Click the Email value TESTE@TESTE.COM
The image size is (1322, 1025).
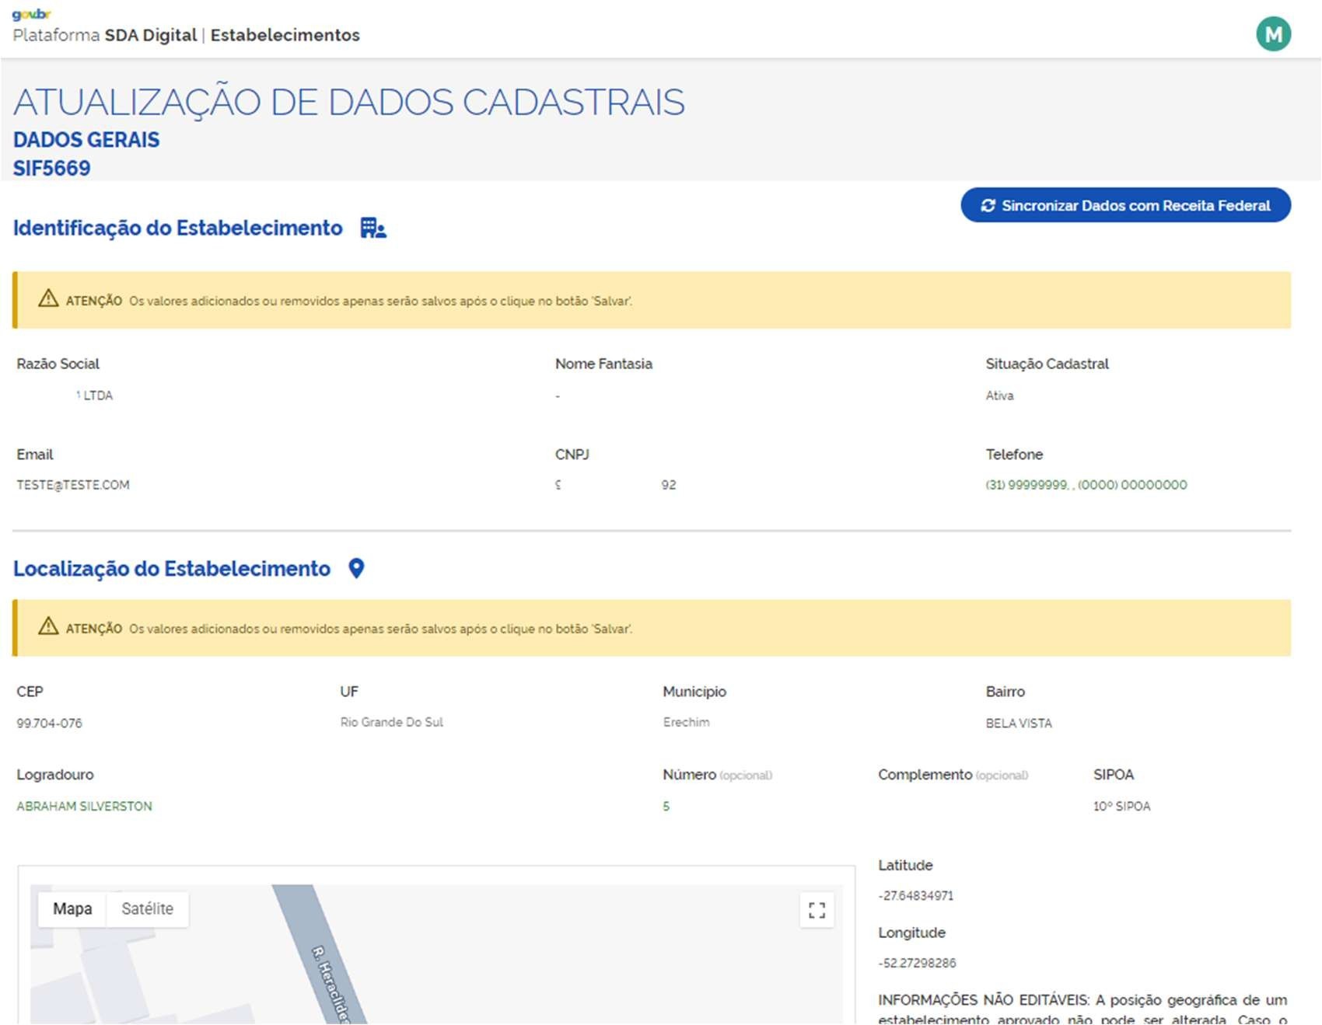[73, 485]
